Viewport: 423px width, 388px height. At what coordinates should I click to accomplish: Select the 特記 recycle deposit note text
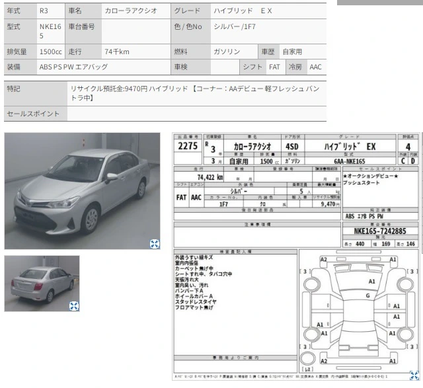[x=195, y=93]
